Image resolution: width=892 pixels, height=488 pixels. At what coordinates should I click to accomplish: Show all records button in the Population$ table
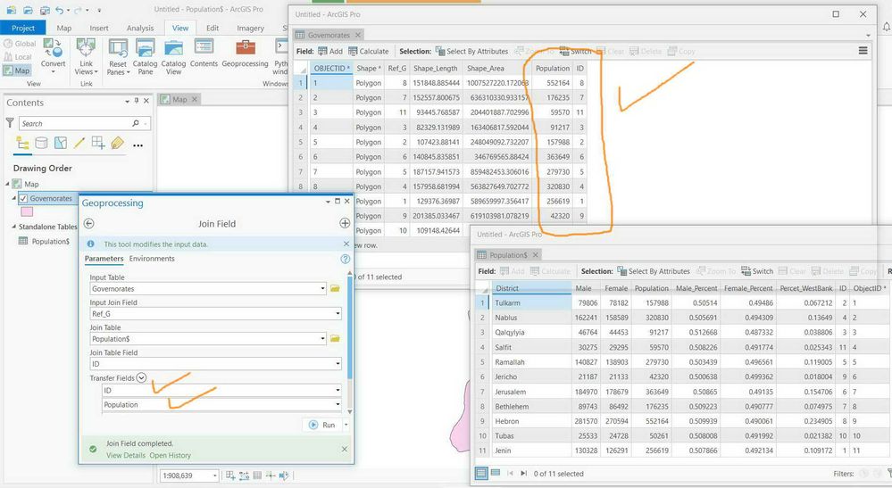coord(481,473)
